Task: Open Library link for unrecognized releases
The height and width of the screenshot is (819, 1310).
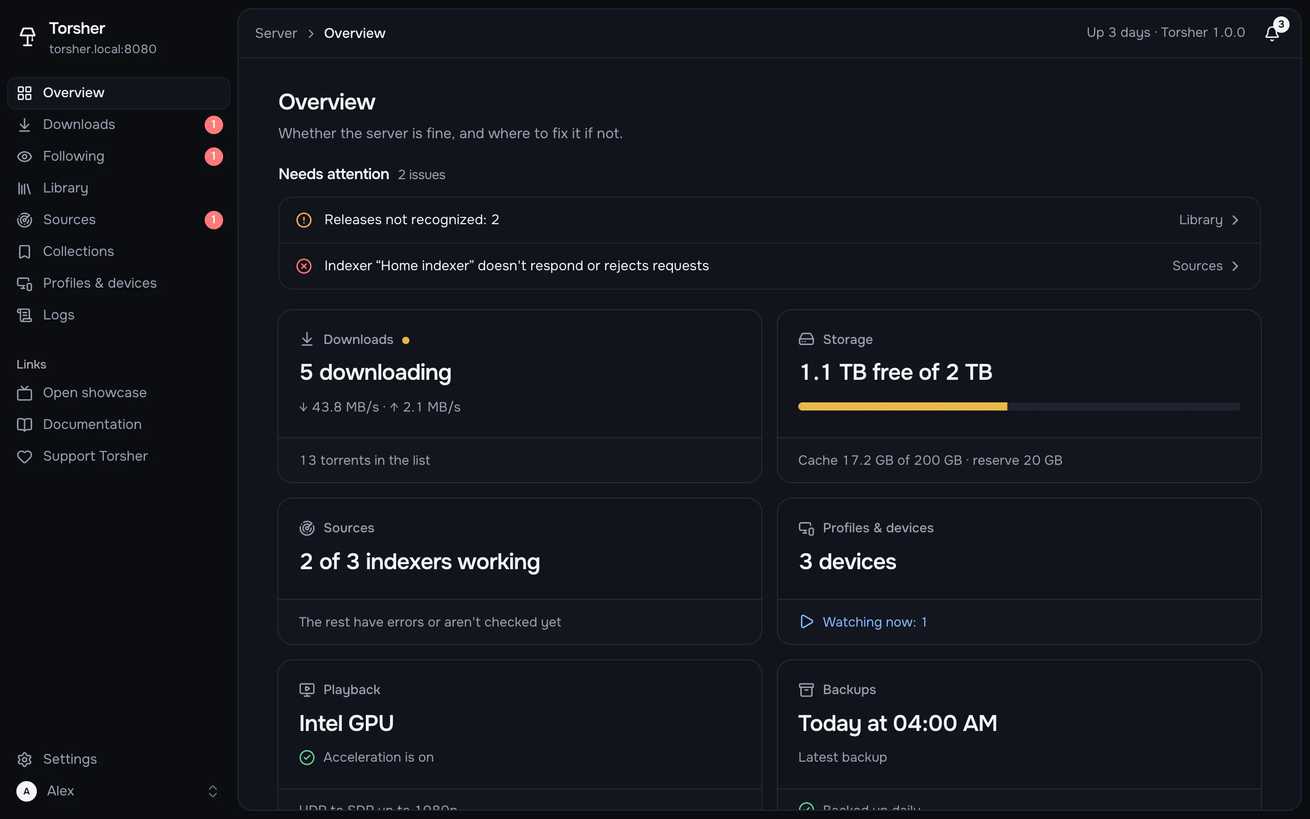Action: click(x=1209, y=220)
